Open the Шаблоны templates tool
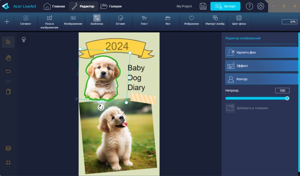 coord(97,20)
